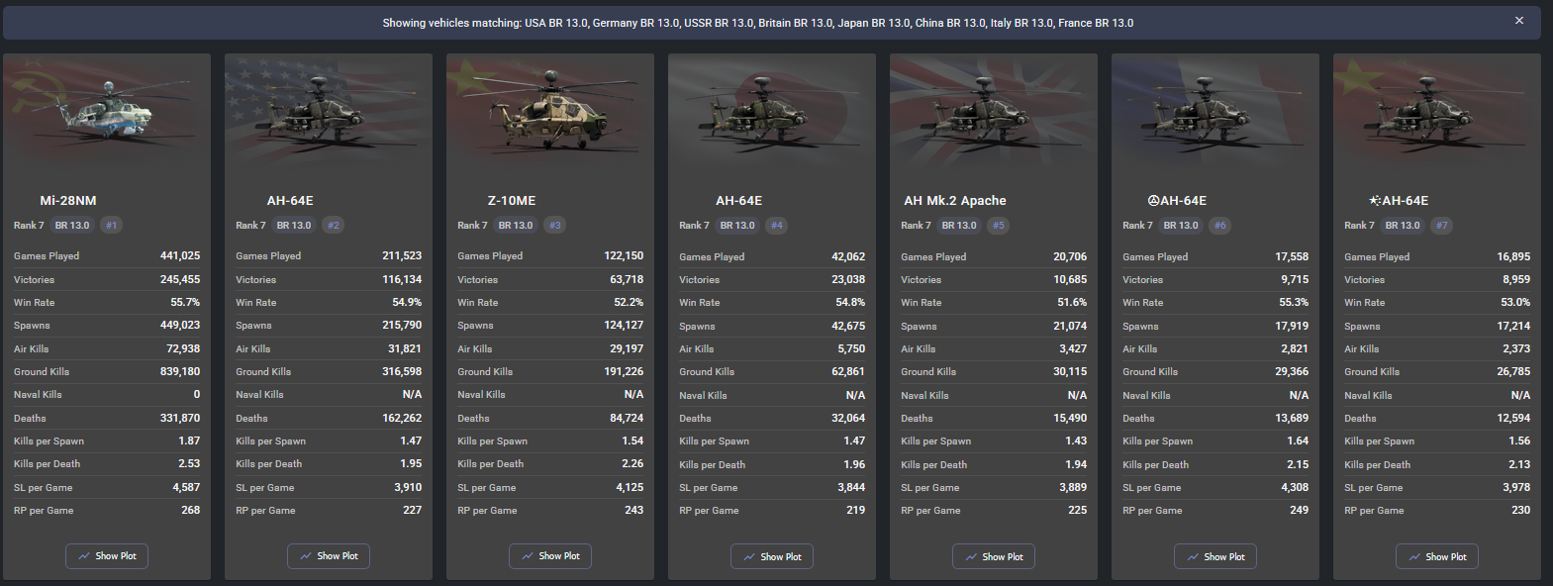Image resolution: width=1553 pixels, height=586 pixels.
Task: Select Games Played value 42,062
Action: click(848, 256)
